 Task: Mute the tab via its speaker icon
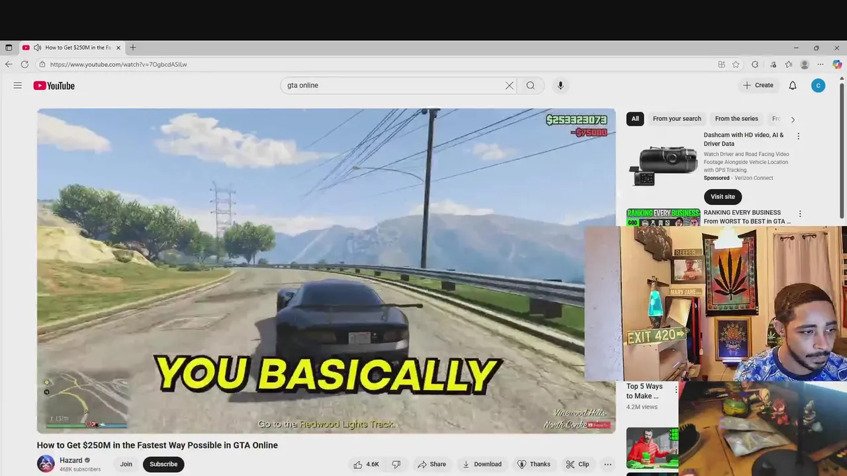point(37,48)
